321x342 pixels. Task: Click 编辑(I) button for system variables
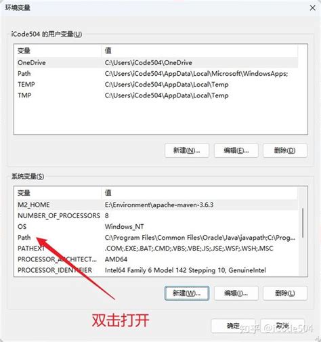[236, 293]
